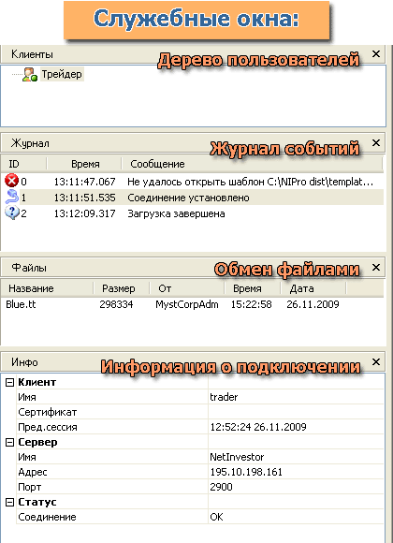Close the Инфо panel
This screenshot has width=393, height=543.
375,362
